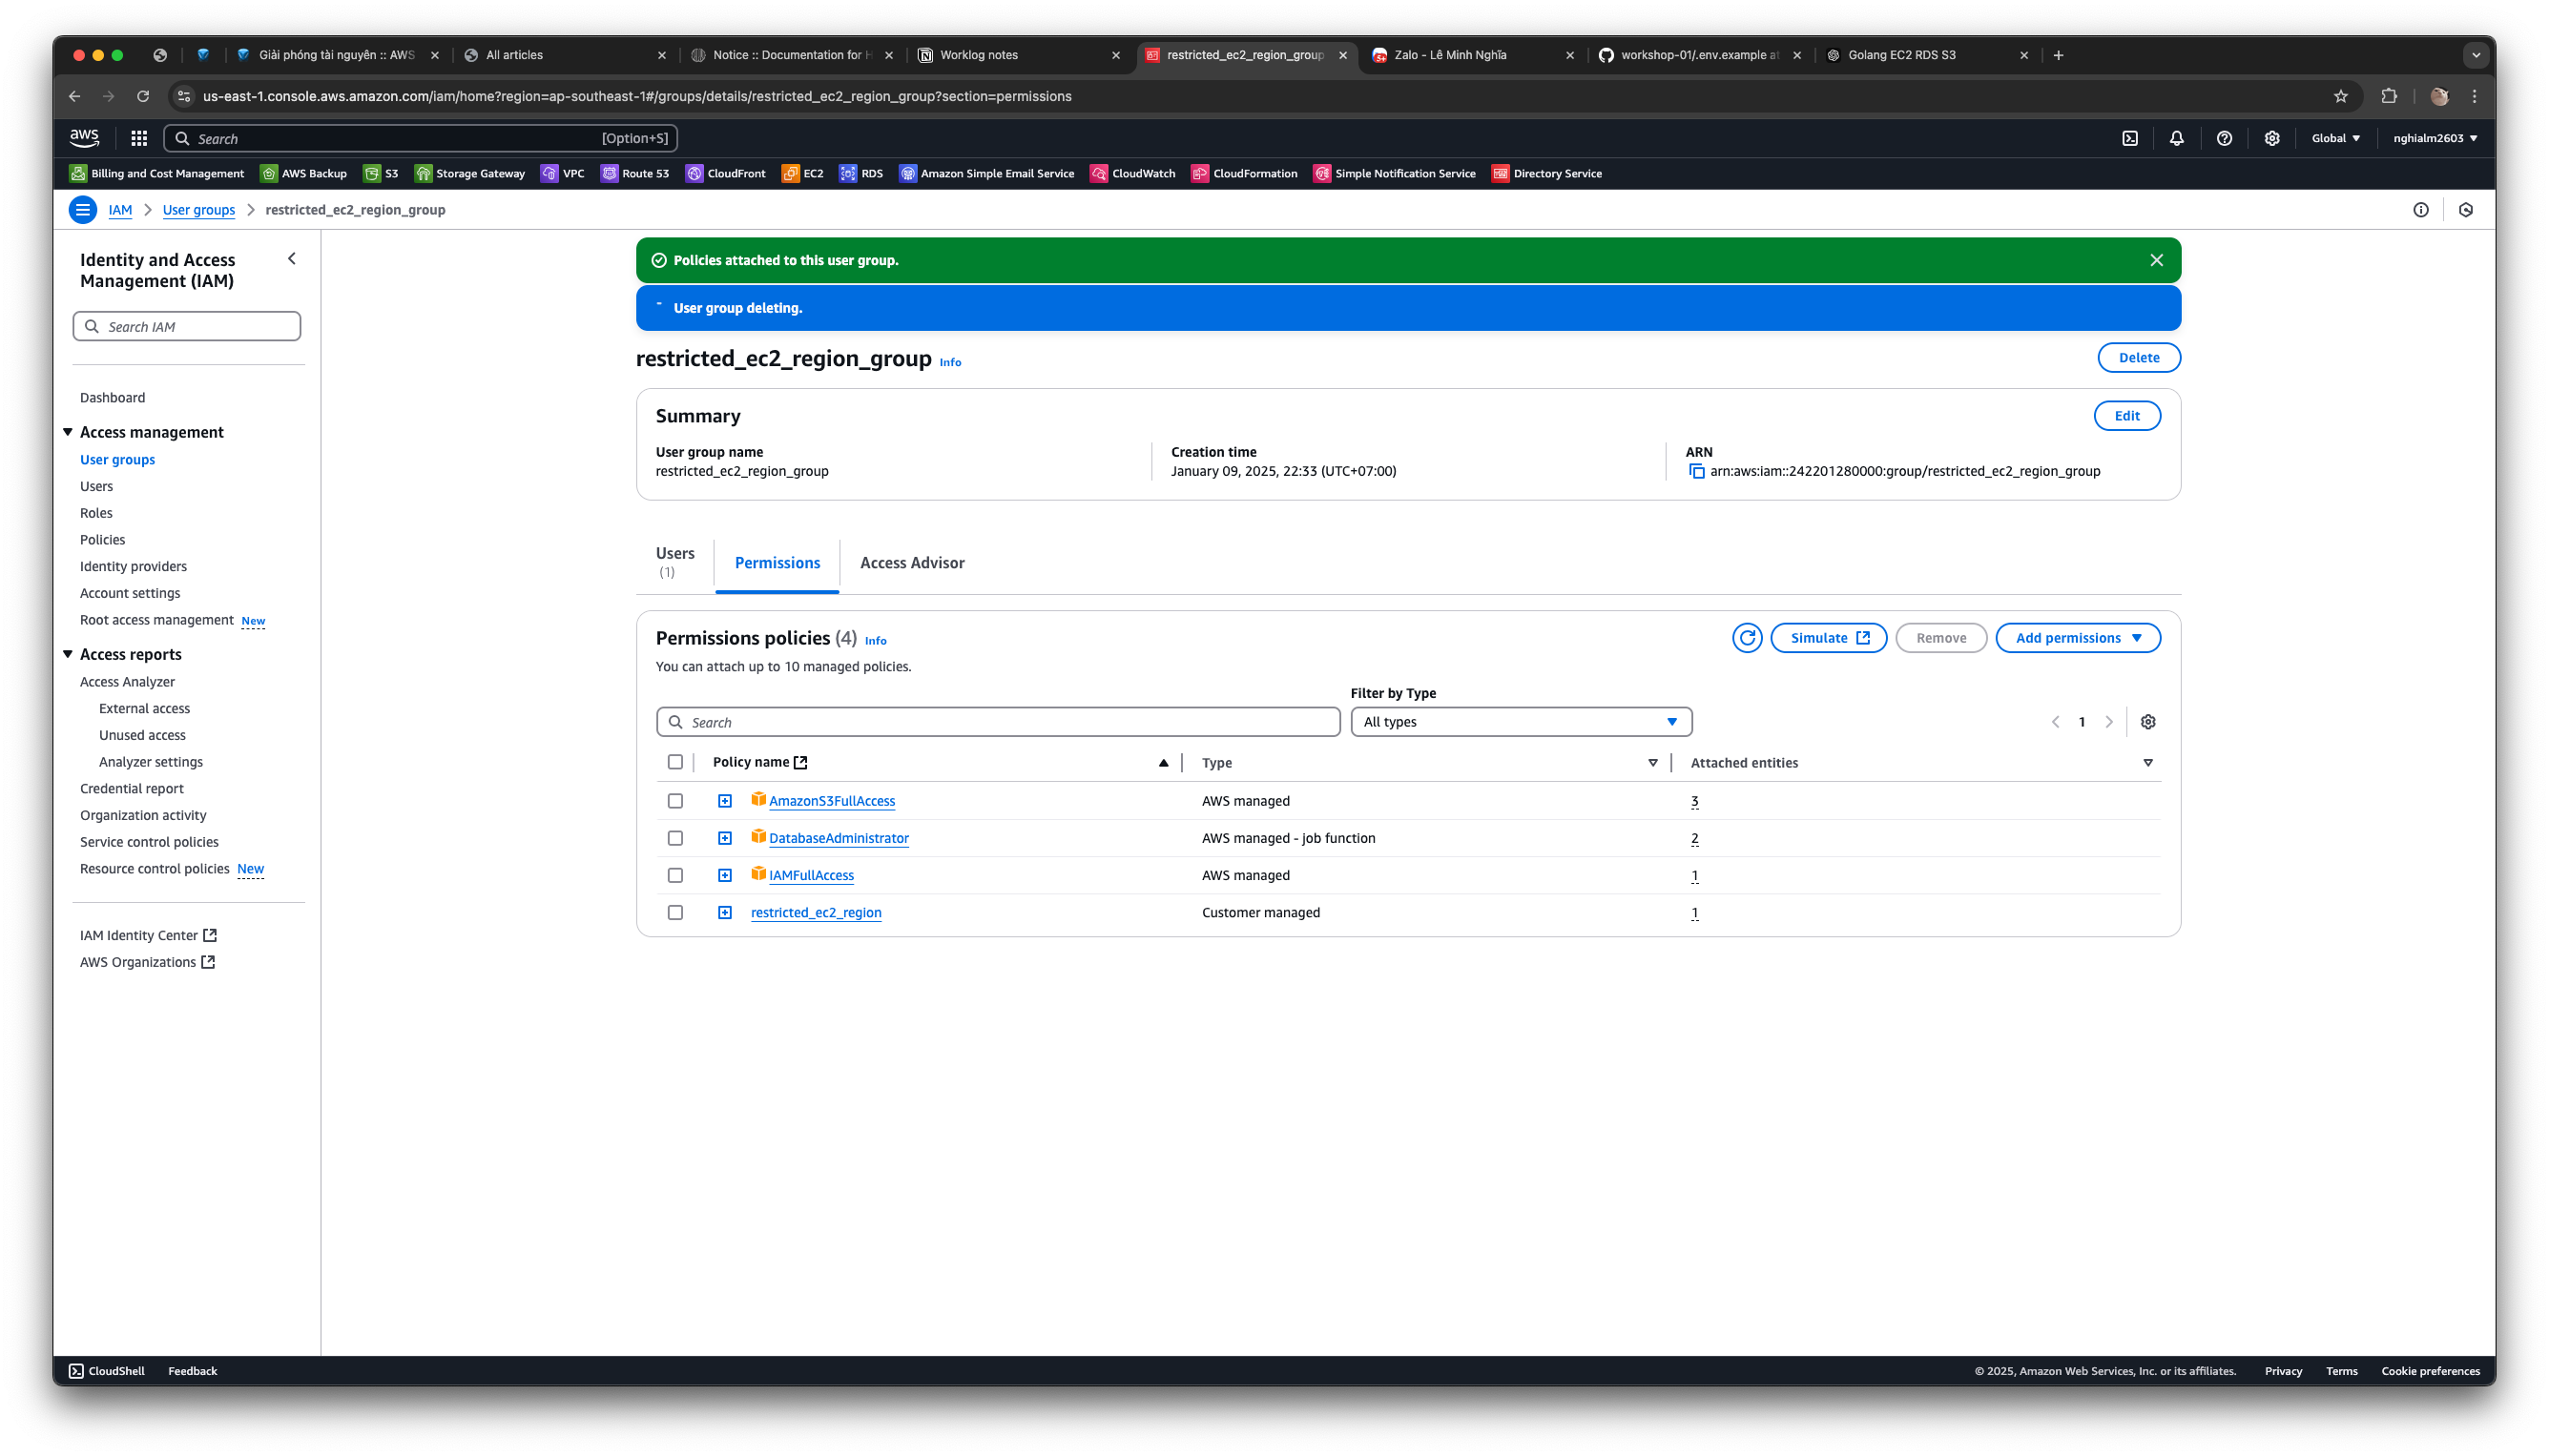
Task: Sort by the Policy name column
Action: point(752,762)
